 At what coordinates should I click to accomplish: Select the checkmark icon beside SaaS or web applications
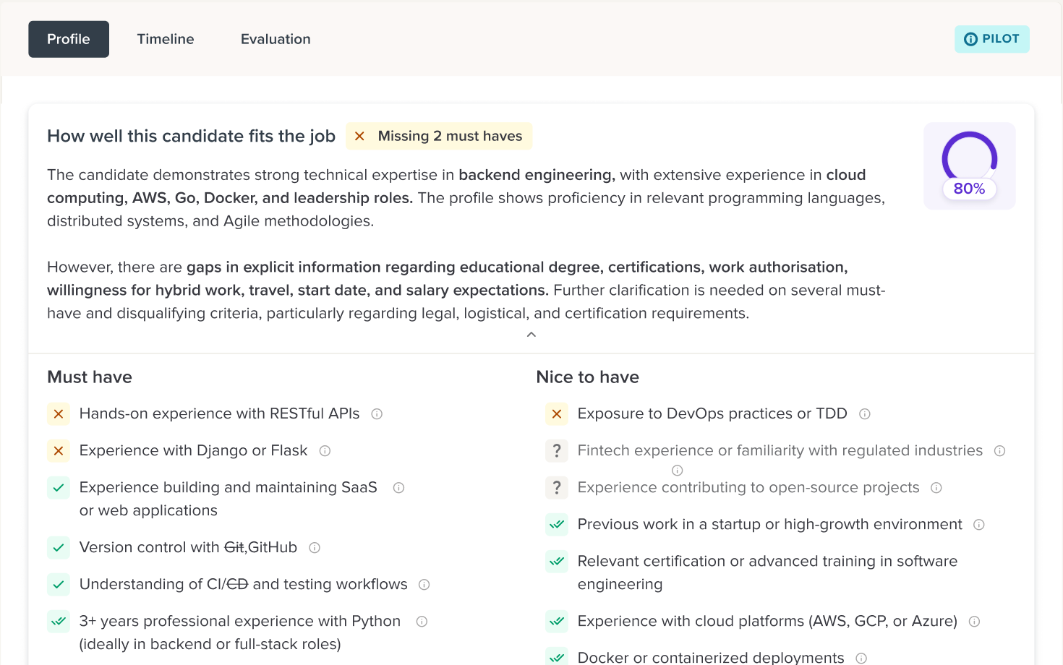pos(59,488)
